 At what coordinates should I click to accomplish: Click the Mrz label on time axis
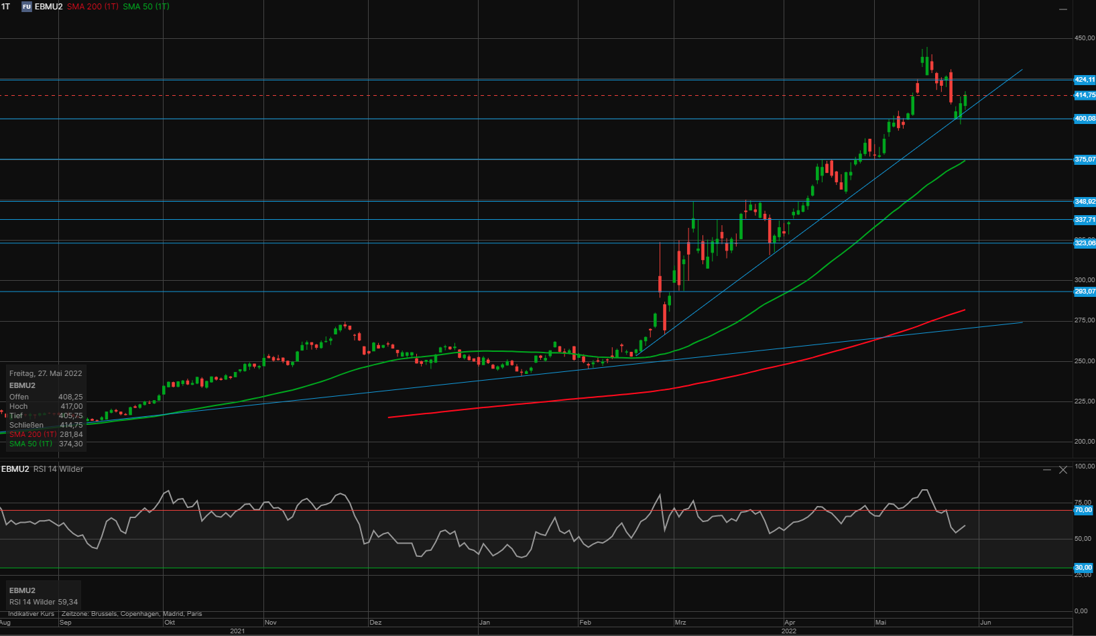click(680, 623)
